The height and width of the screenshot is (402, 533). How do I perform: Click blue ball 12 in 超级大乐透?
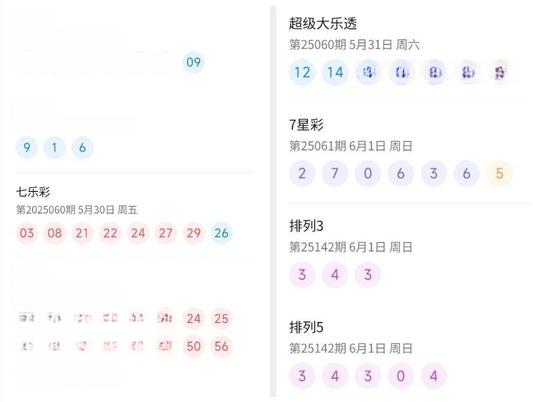302,72
